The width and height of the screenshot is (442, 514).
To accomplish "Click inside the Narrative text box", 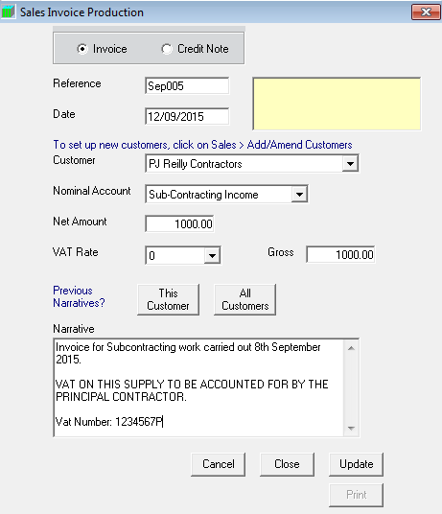I will point(198,387).
